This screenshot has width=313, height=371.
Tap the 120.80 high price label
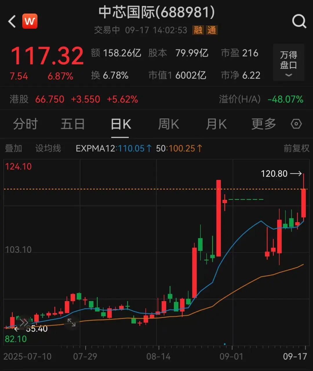pos(274,173)
